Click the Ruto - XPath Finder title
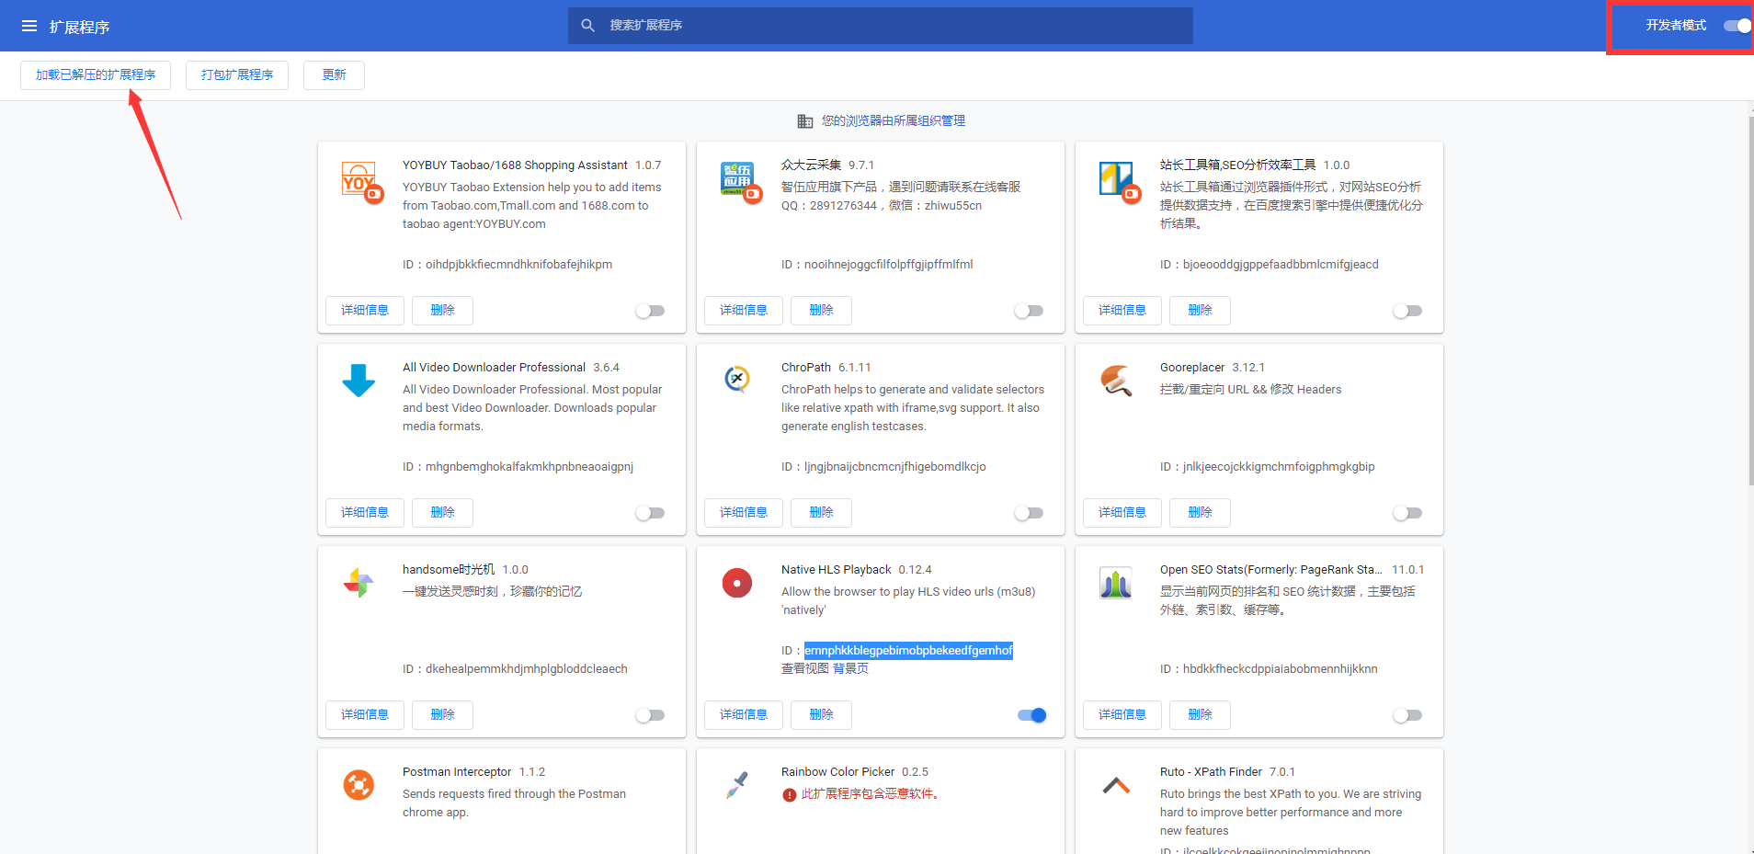Screen dimensions: 1754x854 pos(1211,772)
